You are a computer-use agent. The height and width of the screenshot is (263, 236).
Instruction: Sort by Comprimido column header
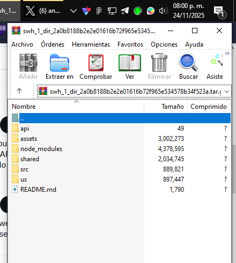click(209, 107)
